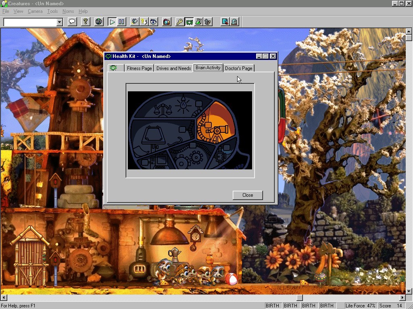Toggle the Health Kit heart icon in toolbar
Viewport: 413px width, 309px height.
[x=190, y=22]
